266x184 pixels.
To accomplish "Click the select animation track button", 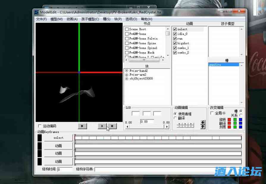I will (x=58, y=138).
